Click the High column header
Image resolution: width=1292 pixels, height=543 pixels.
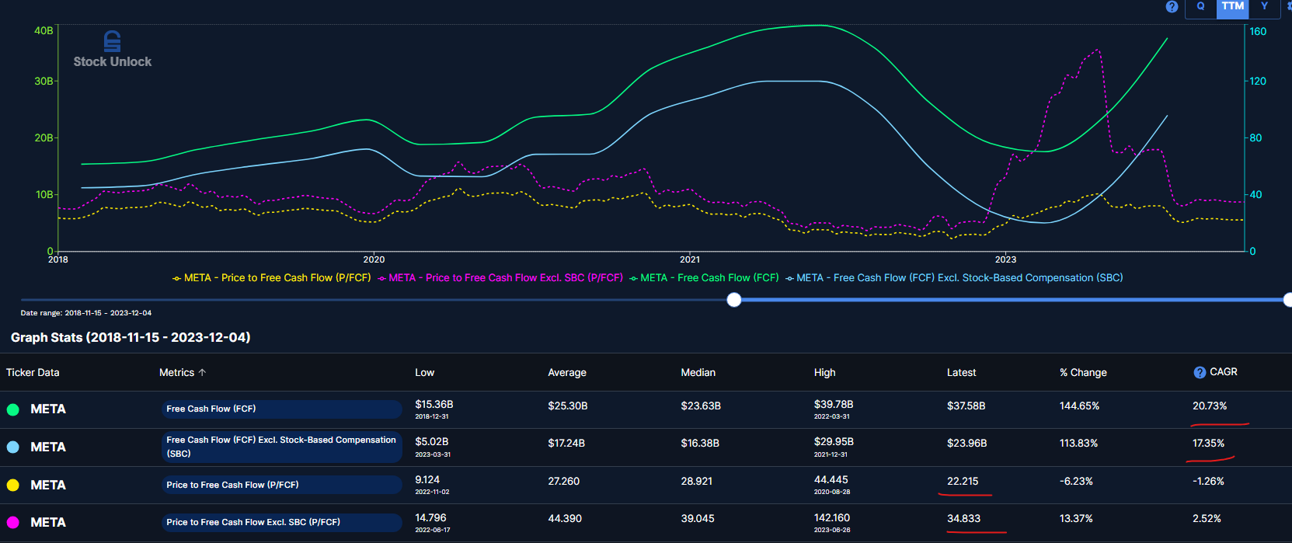point(824,373)
